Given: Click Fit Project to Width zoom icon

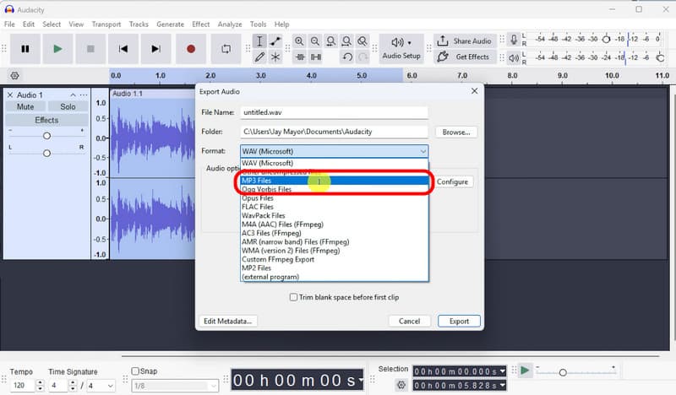Looking at the screenshot, I should 346,41.
